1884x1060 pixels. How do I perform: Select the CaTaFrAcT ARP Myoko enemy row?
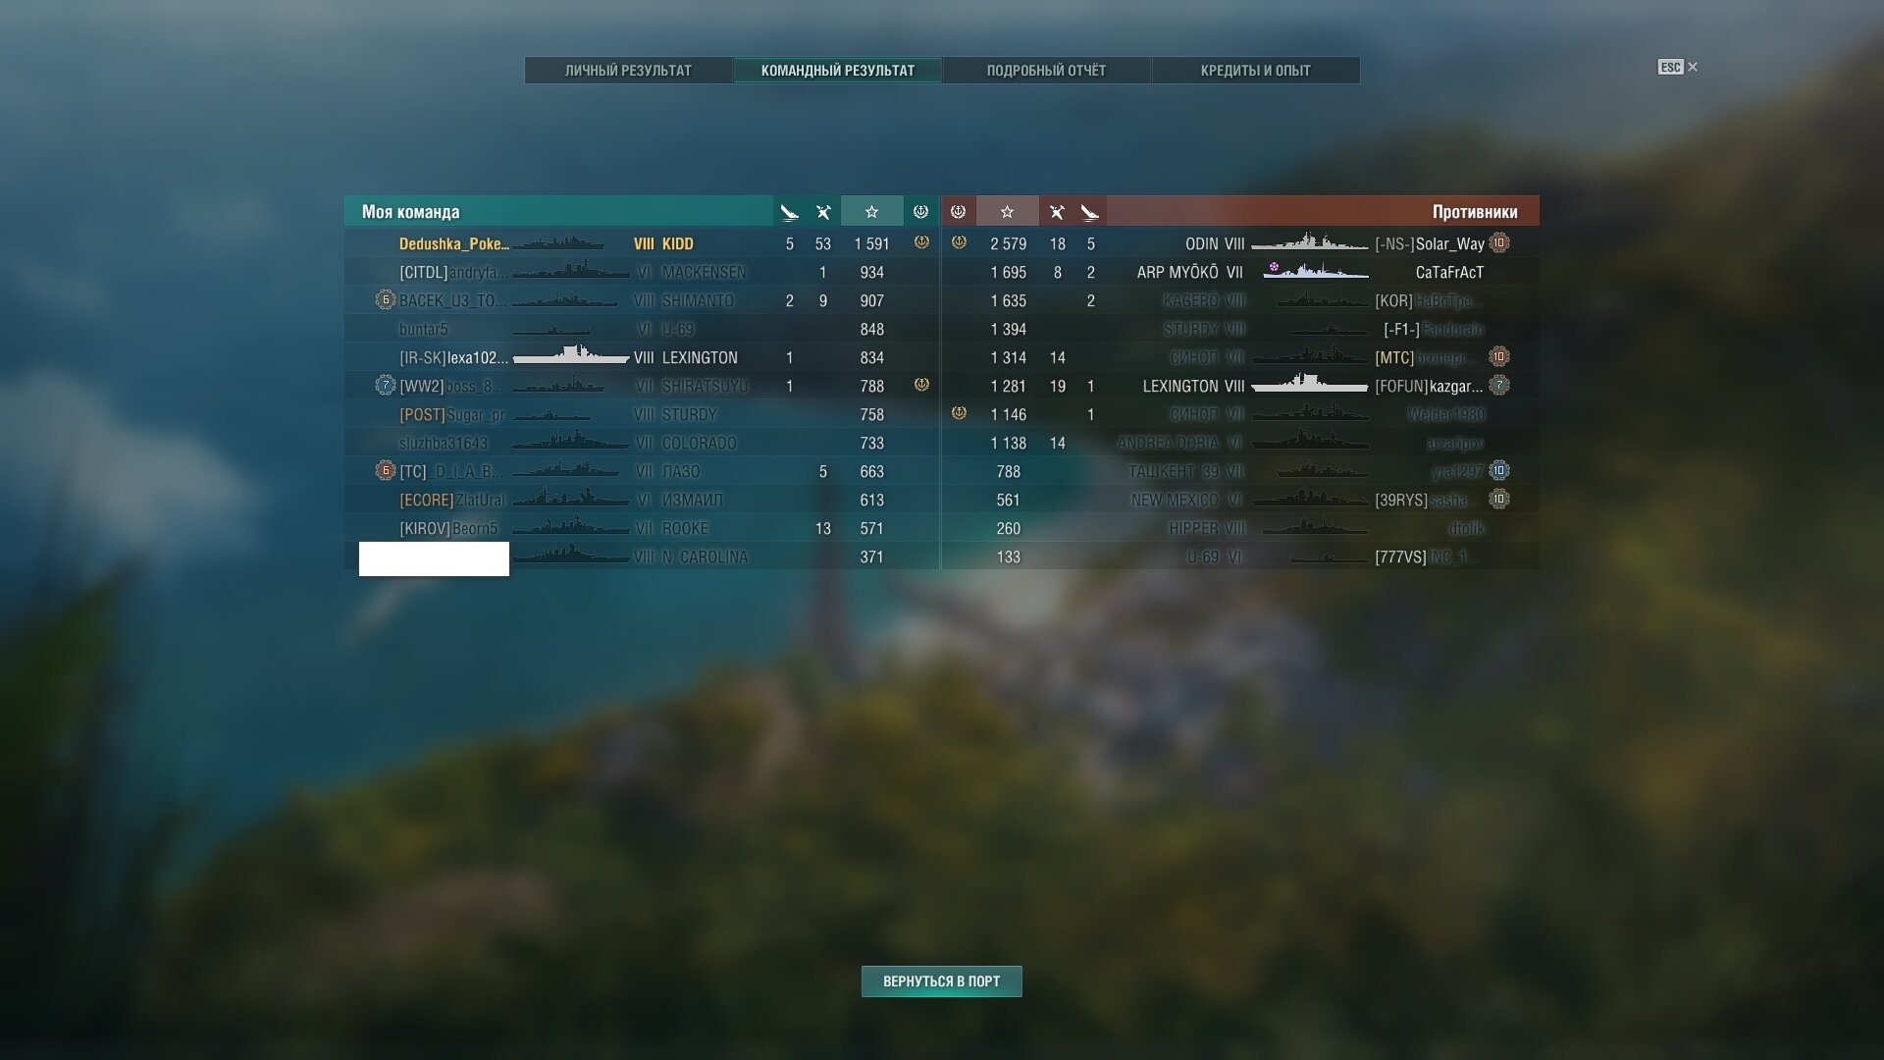click(1240, 272)
